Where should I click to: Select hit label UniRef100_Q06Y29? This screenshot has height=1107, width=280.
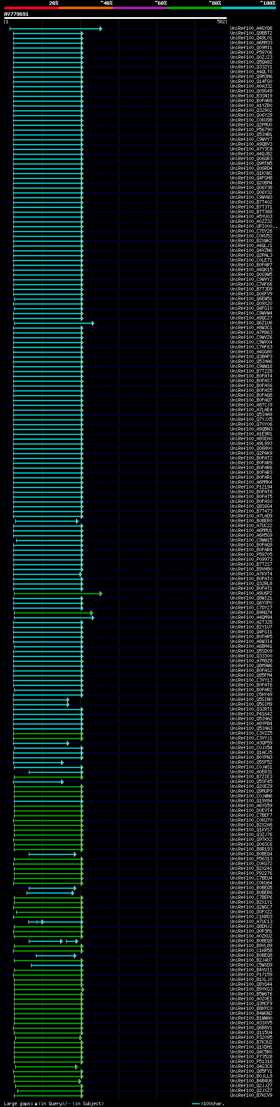point(251,115)
